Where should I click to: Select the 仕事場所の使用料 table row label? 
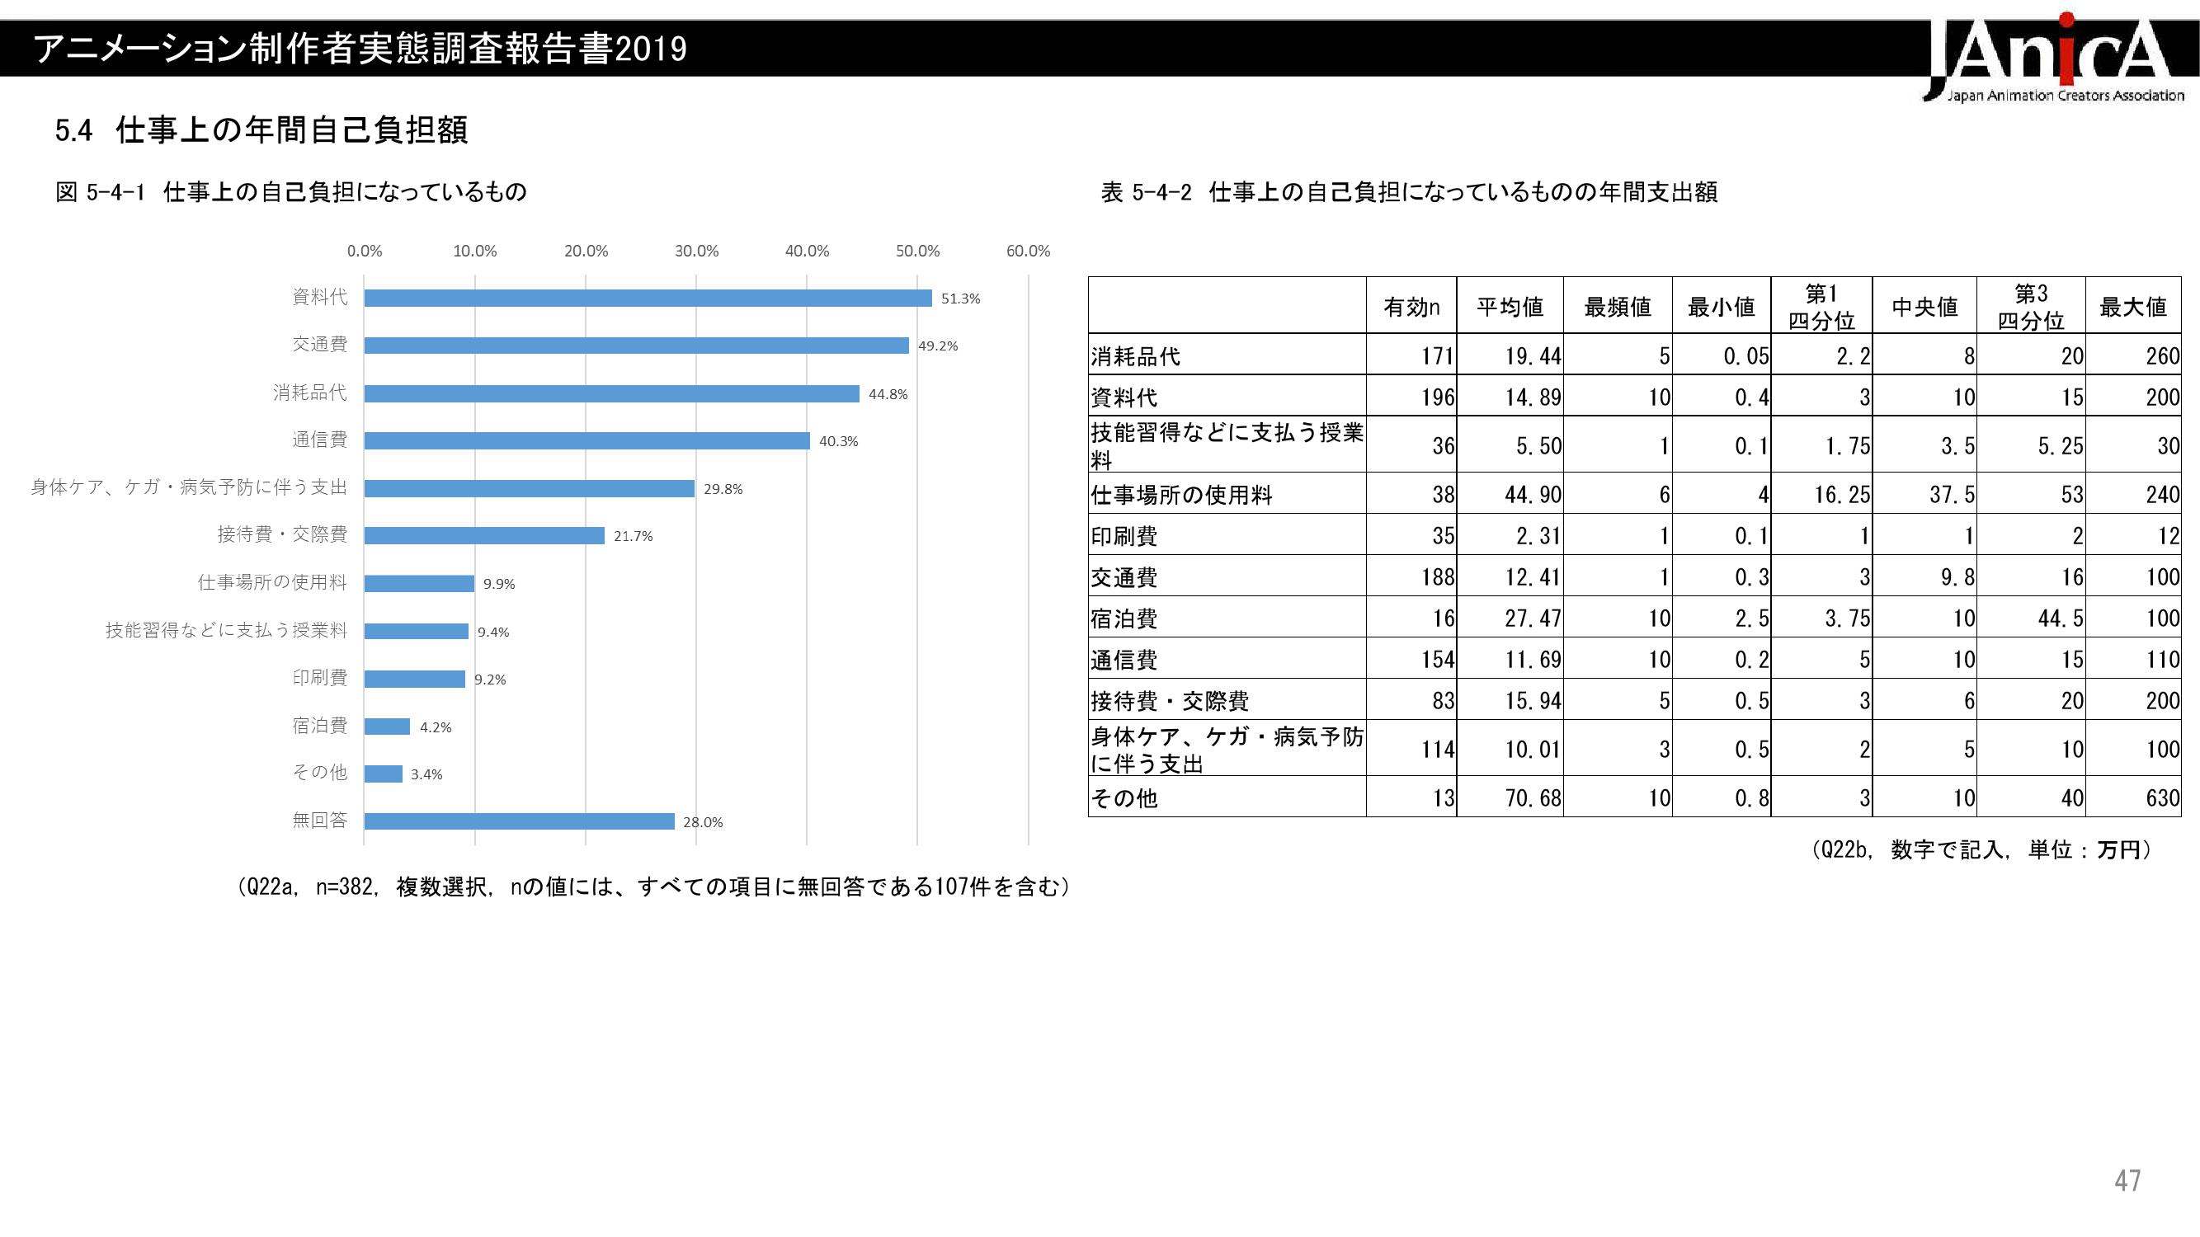[1181, 494]
